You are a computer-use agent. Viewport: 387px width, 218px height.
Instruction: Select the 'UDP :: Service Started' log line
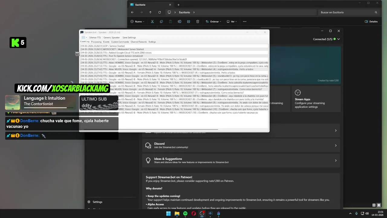click(174, 46)
